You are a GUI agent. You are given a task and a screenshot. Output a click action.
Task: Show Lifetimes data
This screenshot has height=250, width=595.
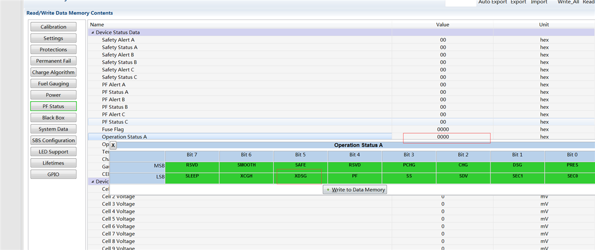53,163
